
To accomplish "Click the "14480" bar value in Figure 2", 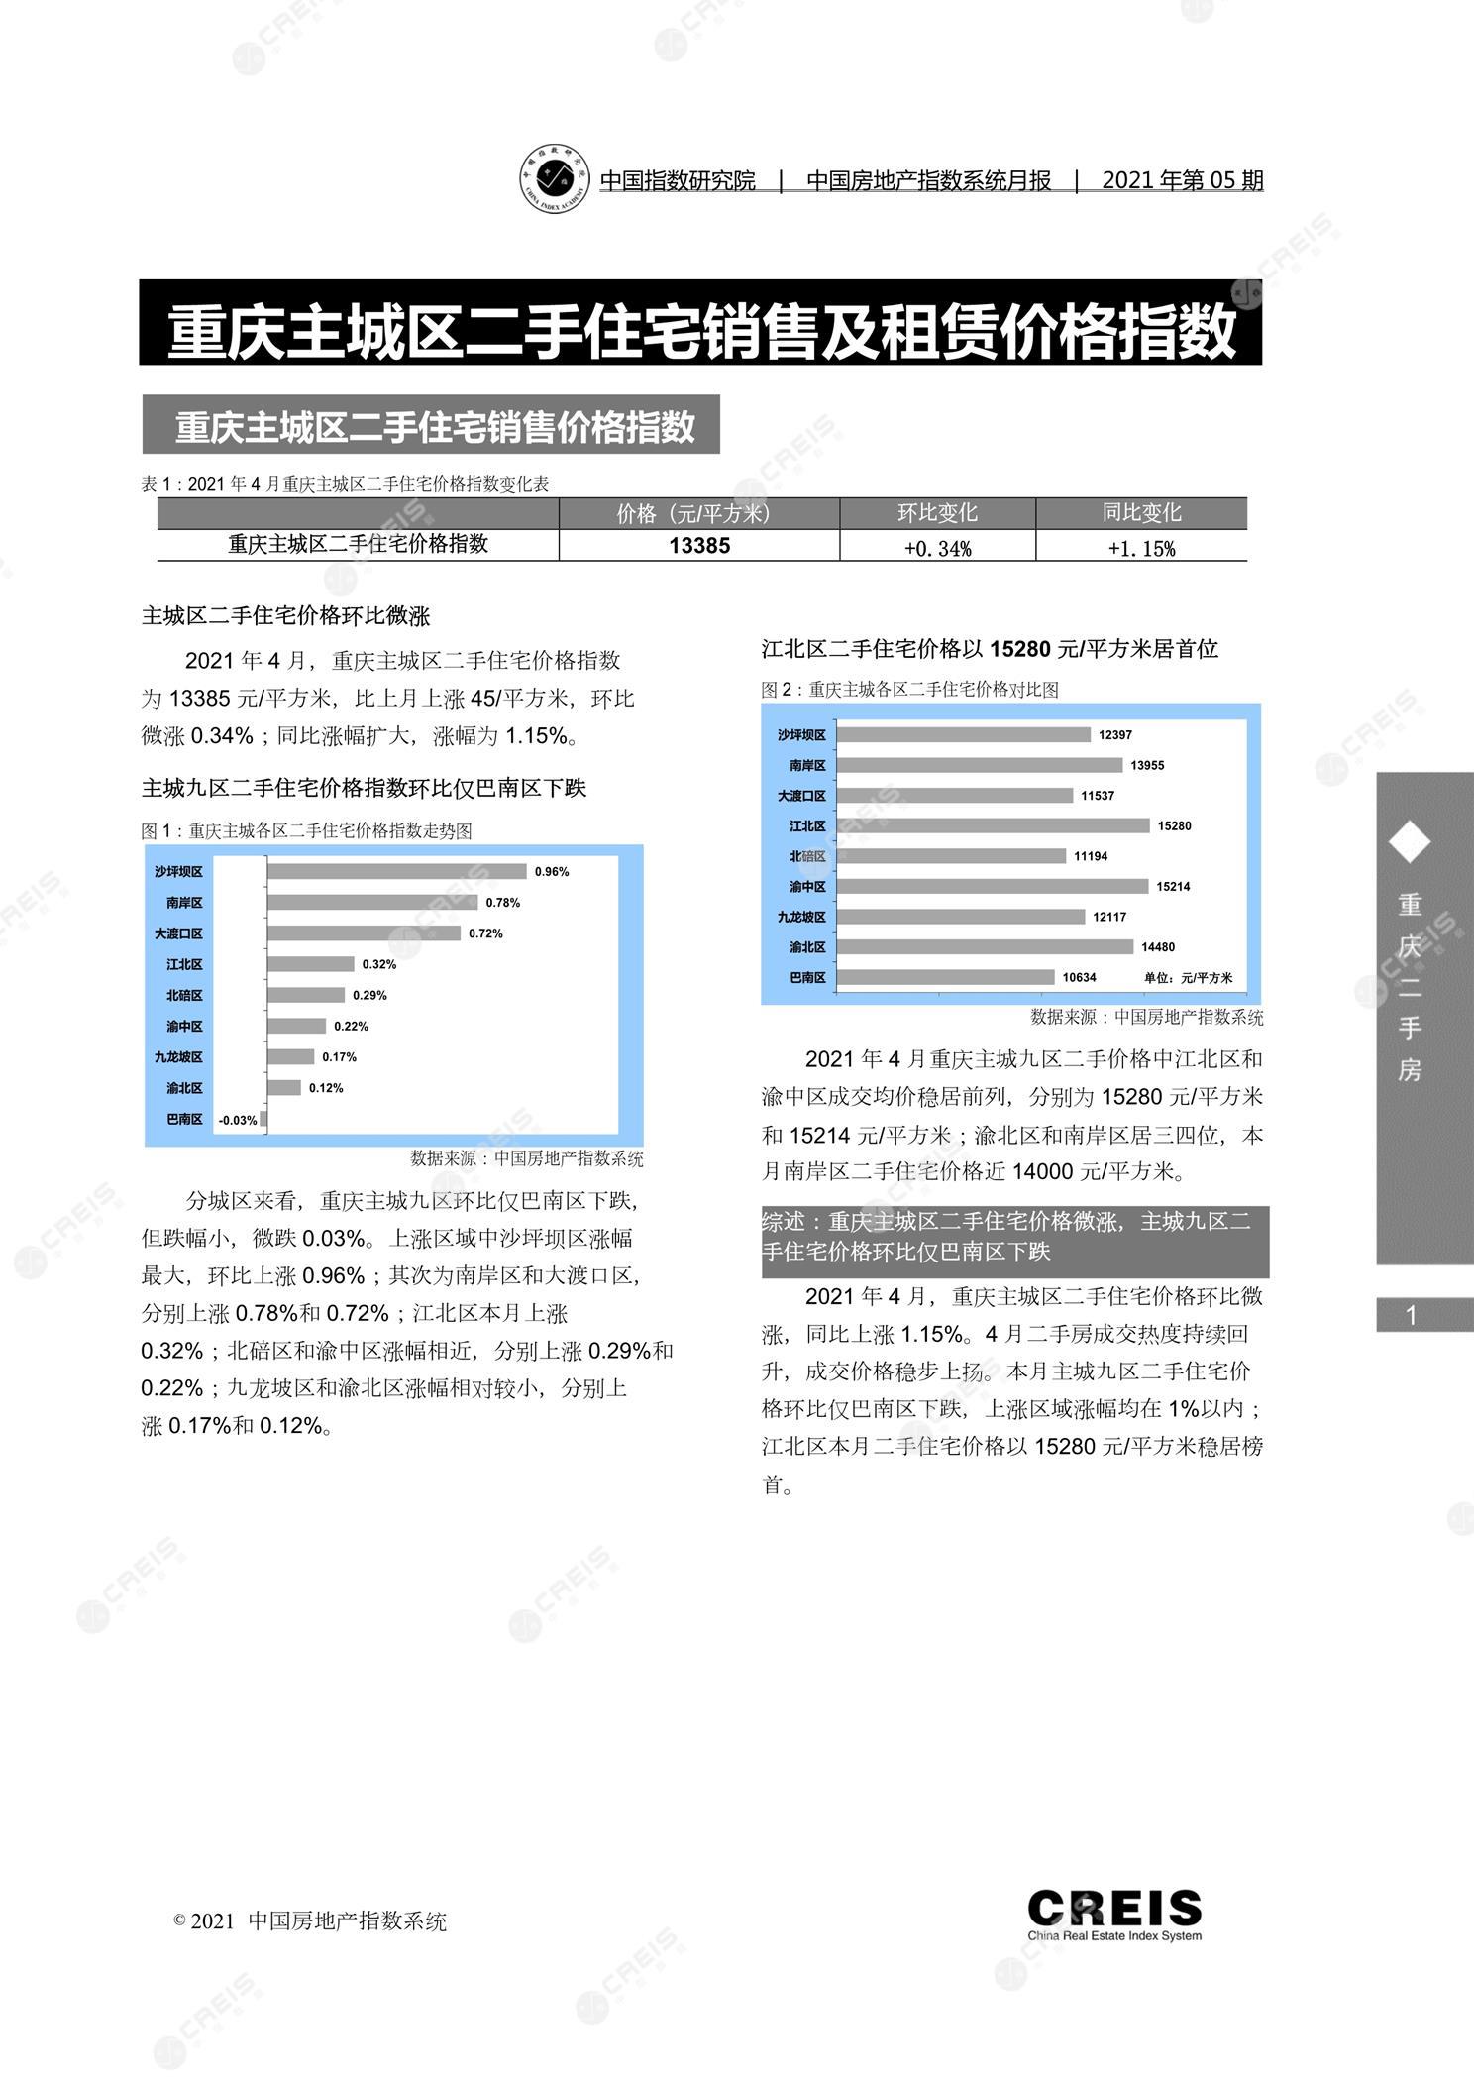I will click(1158, 947).
